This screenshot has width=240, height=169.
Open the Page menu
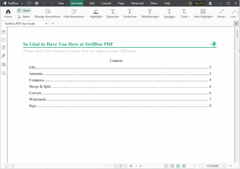tap(121, 3)
